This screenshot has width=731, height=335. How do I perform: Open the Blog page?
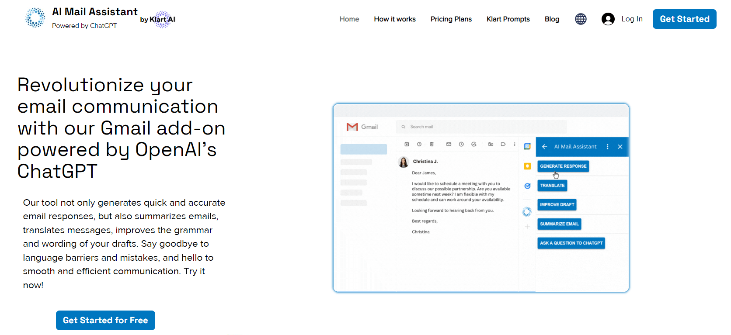552,19
